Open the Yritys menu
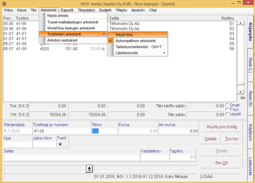The height and width of the screenshot is (183, 255). (8, 10)
